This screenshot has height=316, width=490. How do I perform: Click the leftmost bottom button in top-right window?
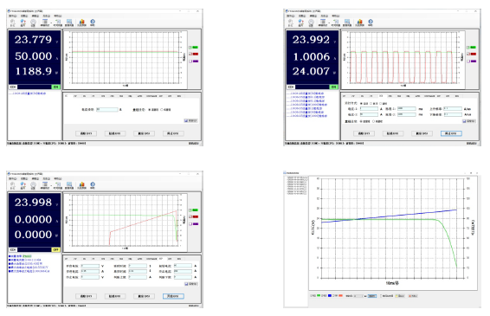click(x=364, y=133)
